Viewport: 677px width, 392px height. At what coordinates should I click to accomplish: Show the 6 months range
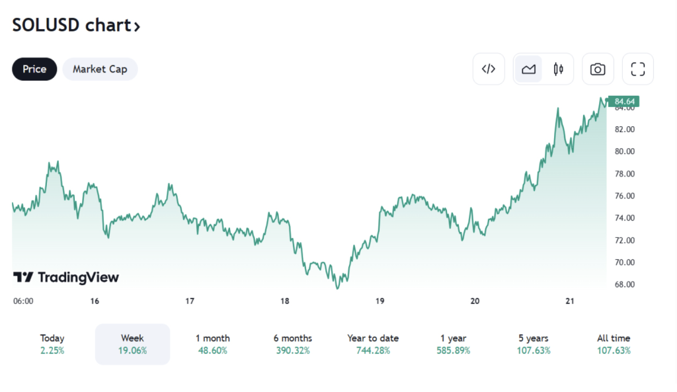click(292, 344)
